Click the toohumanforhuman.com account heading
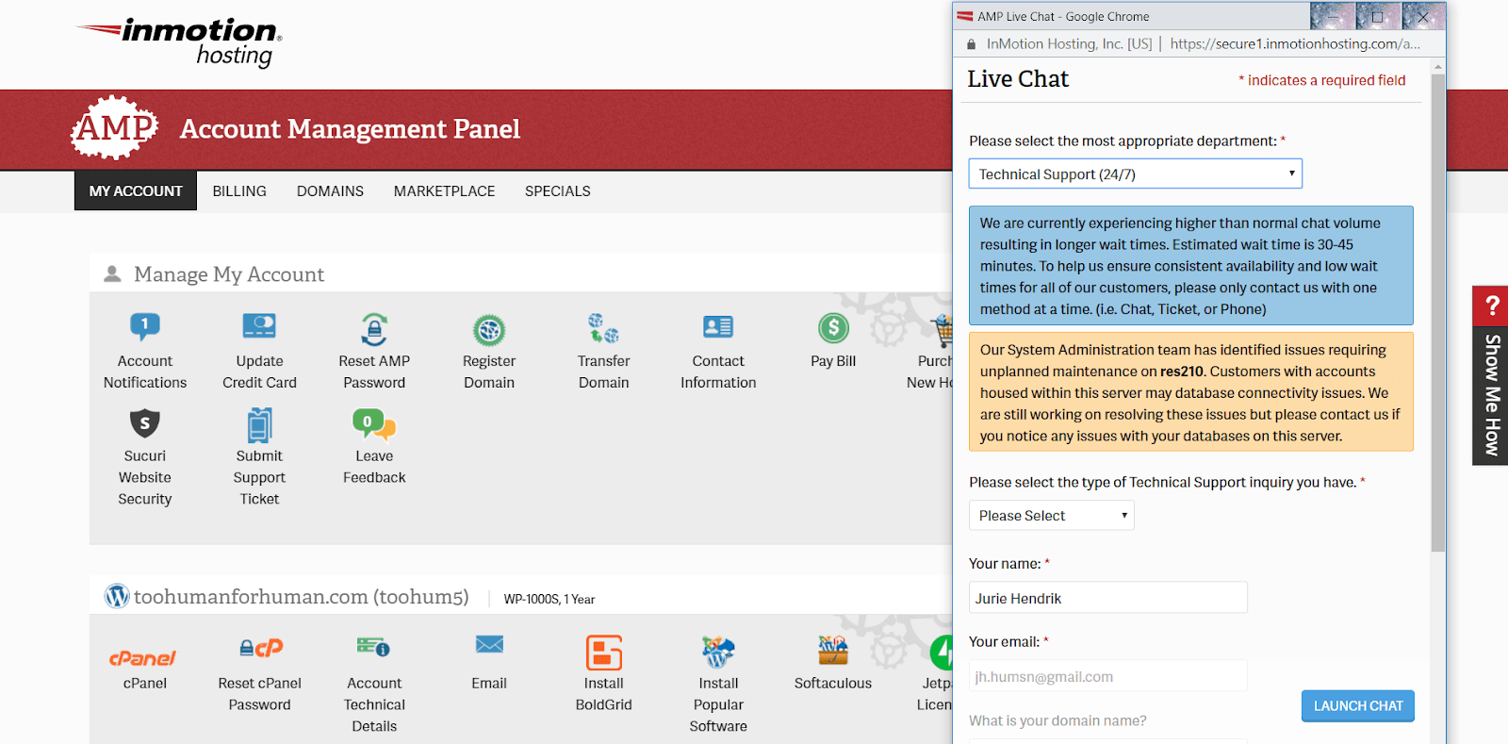This screenshot has width=1508, height=744. pyautogui.click(x=302, y=597)
